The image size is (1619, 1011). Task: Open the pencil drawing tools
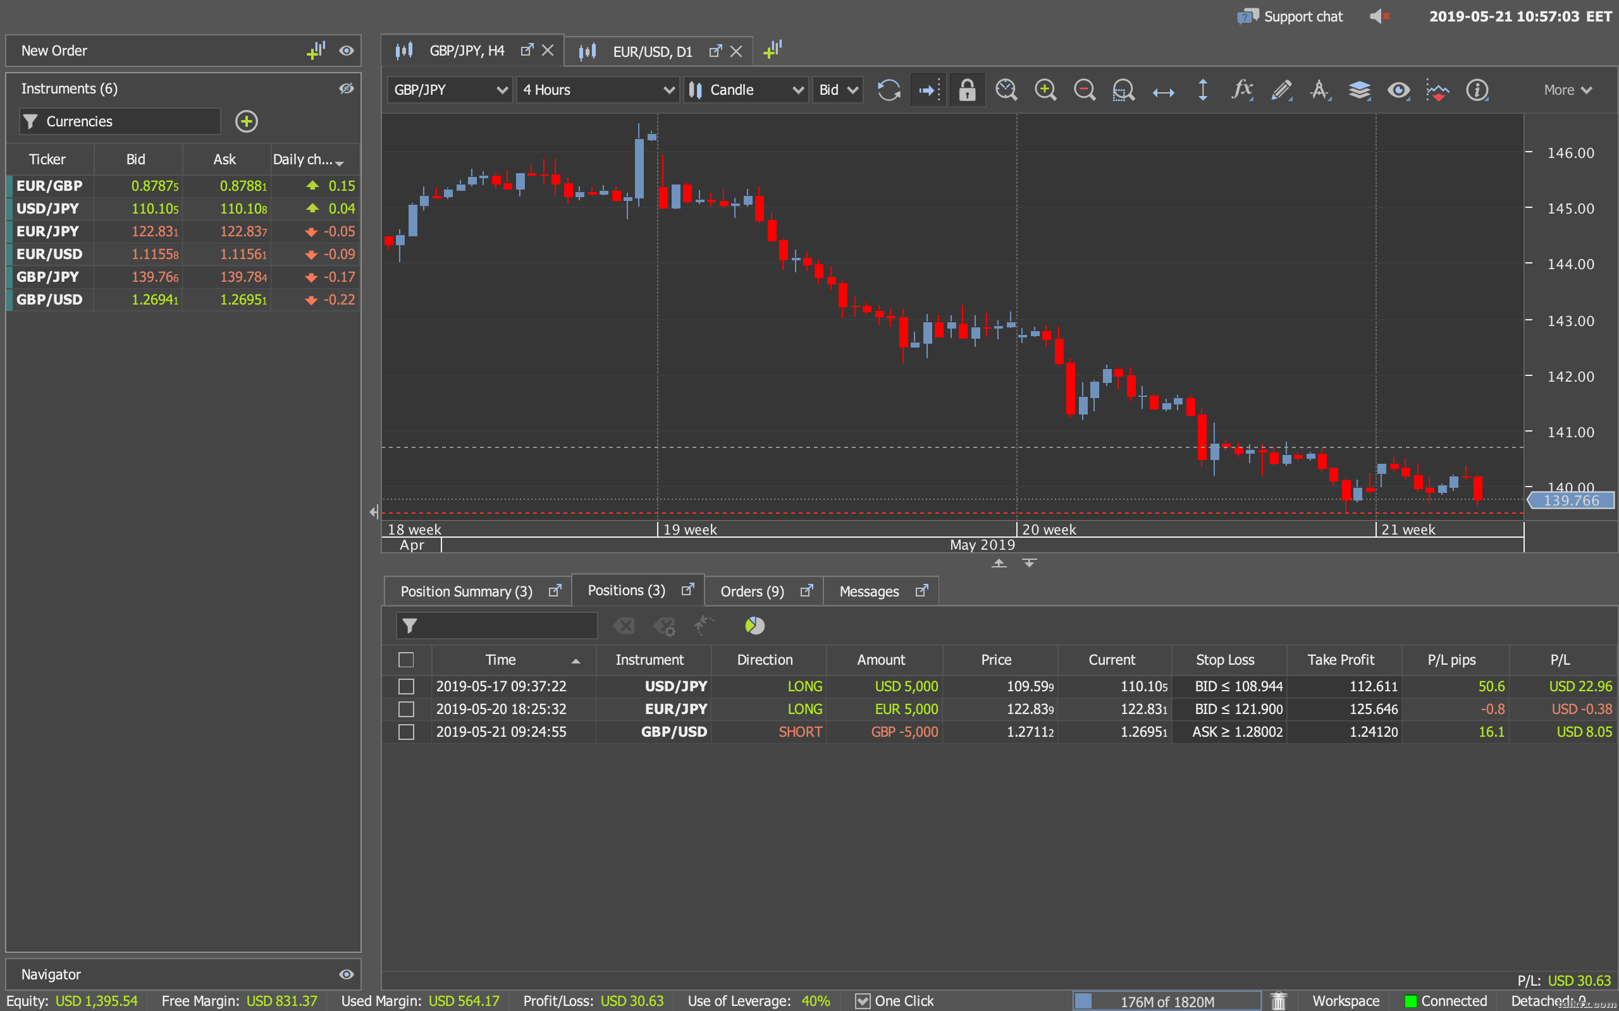point(1281,90)
